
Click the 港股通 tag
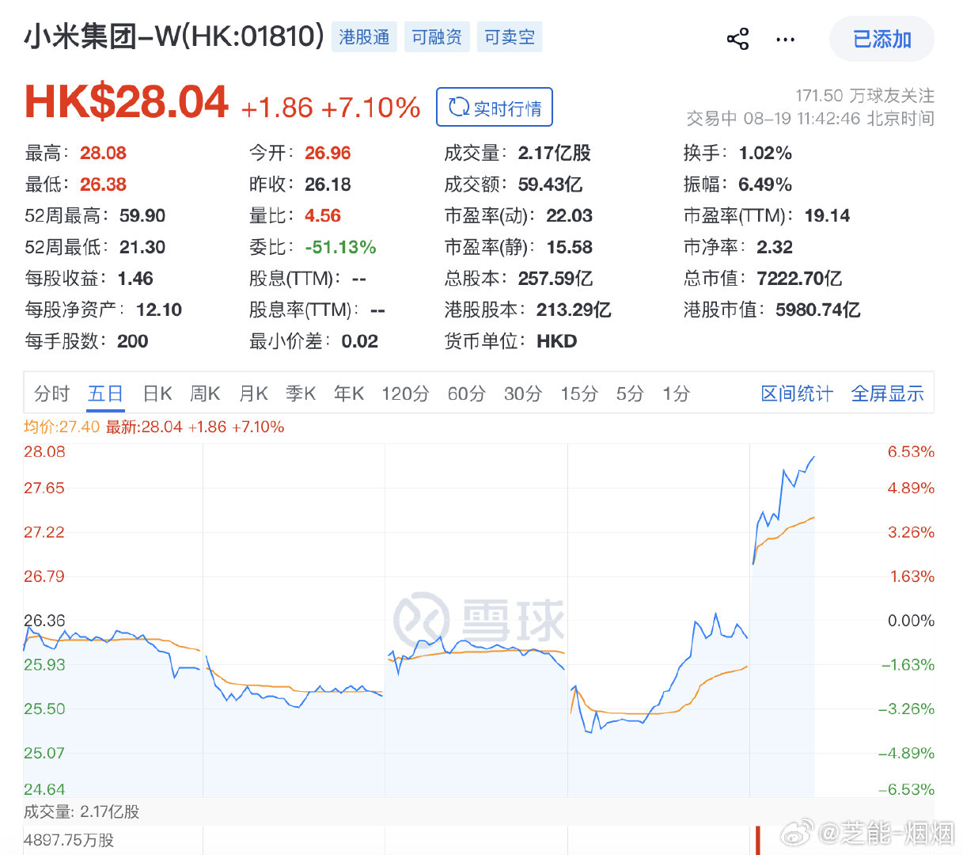point(364,37)
